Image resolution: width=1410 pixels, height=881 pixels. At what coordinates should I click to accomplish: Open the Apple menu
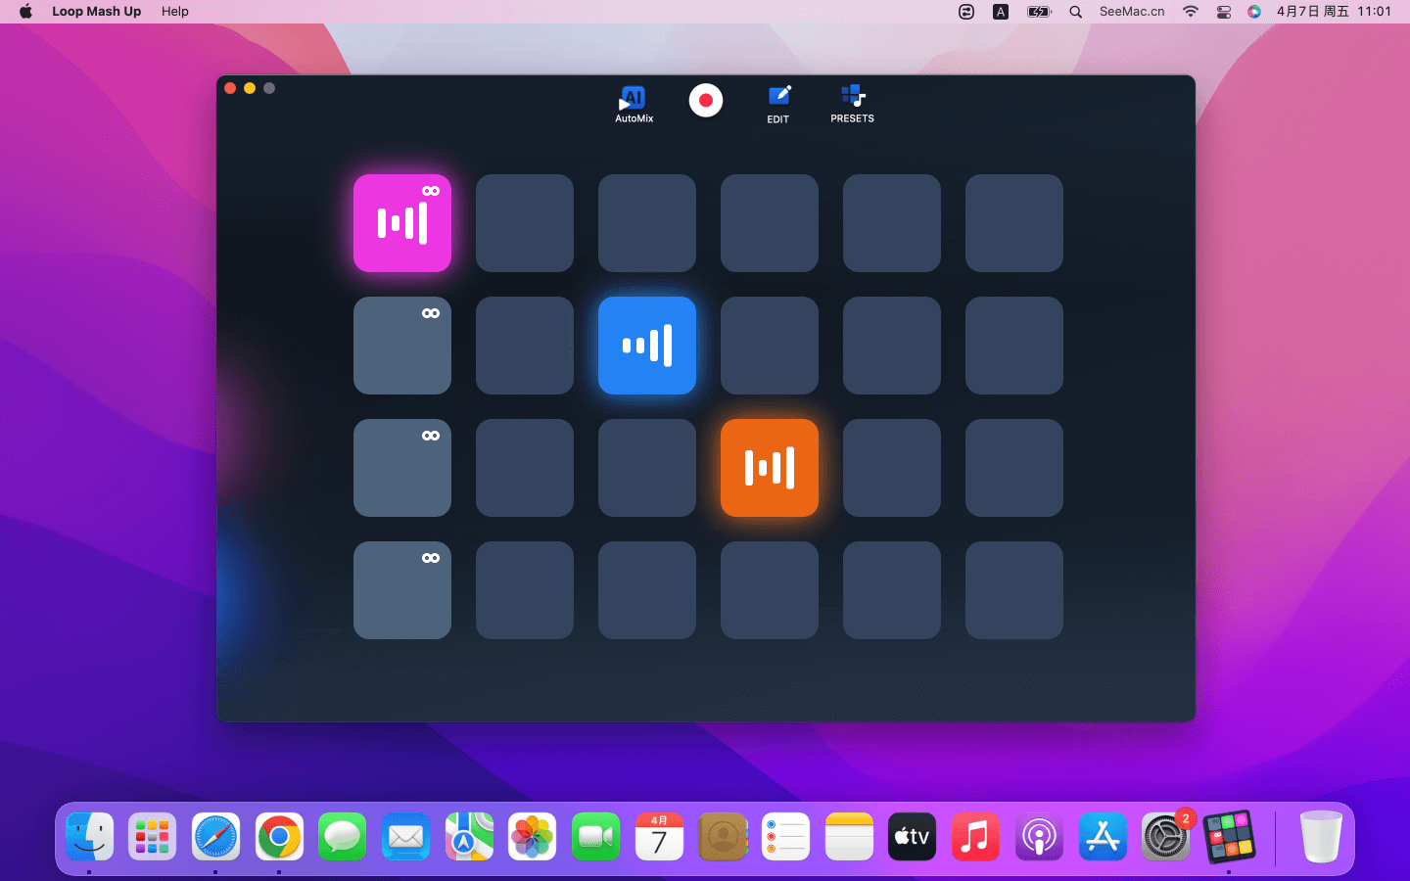(25, 12)
